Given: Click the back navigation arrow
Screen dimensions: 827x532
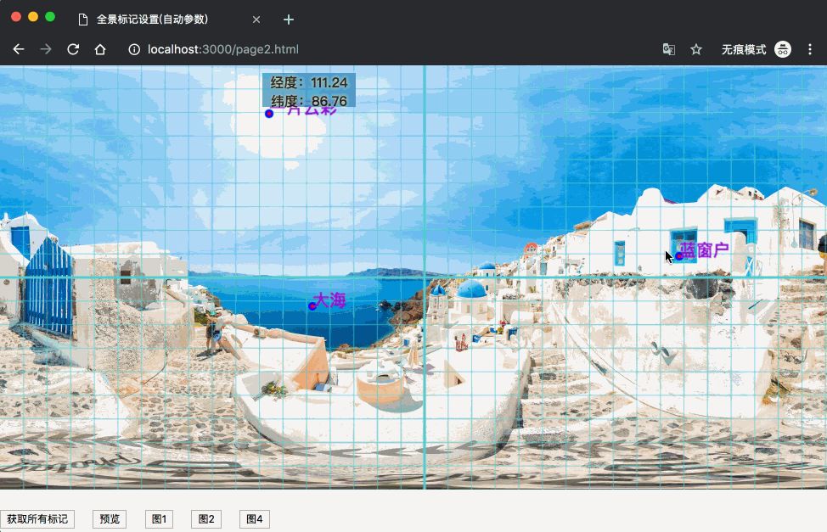Looking at the screenshot, I should (x=19, y=49).
